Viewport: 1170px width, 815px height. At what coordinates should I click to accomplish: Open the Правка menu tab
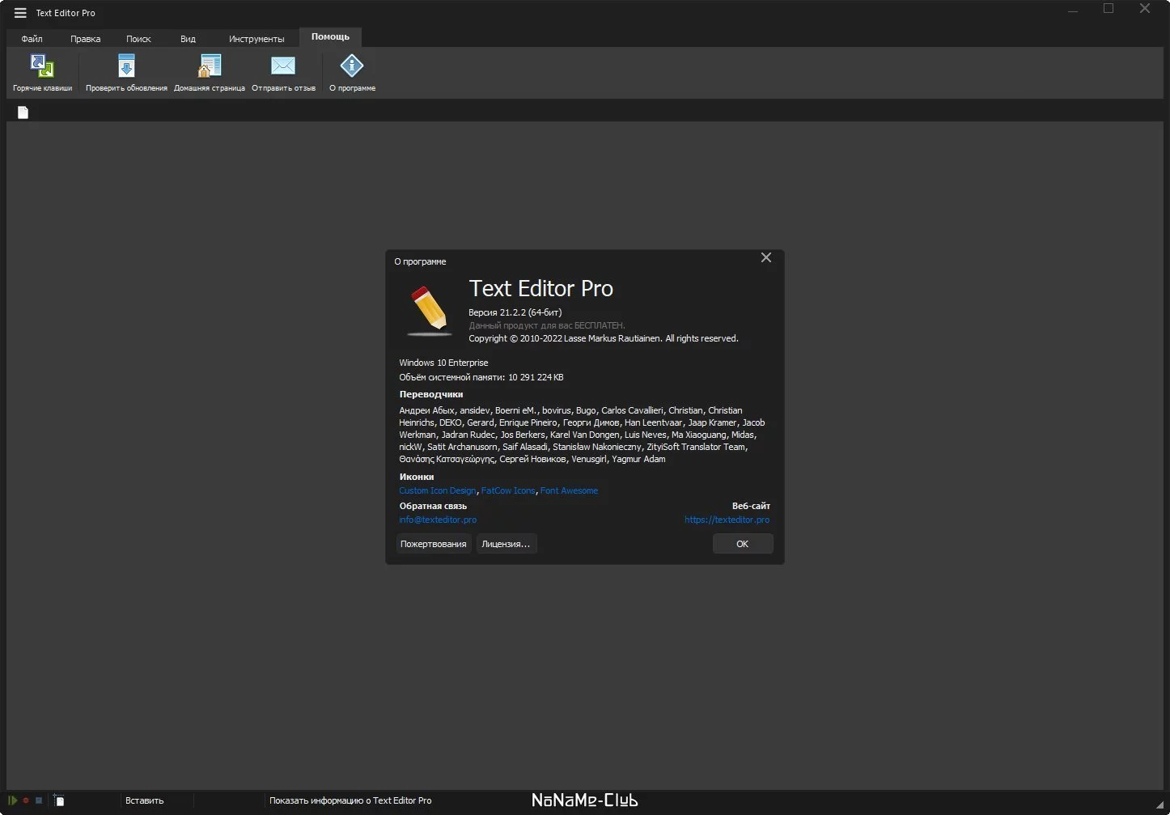point(85,39)
